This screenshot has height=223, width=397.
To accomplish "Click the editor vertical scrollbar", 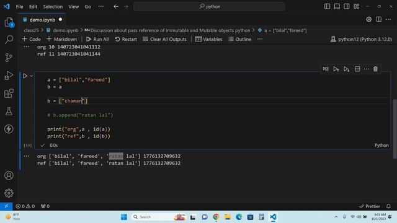I will click(395, 129).
